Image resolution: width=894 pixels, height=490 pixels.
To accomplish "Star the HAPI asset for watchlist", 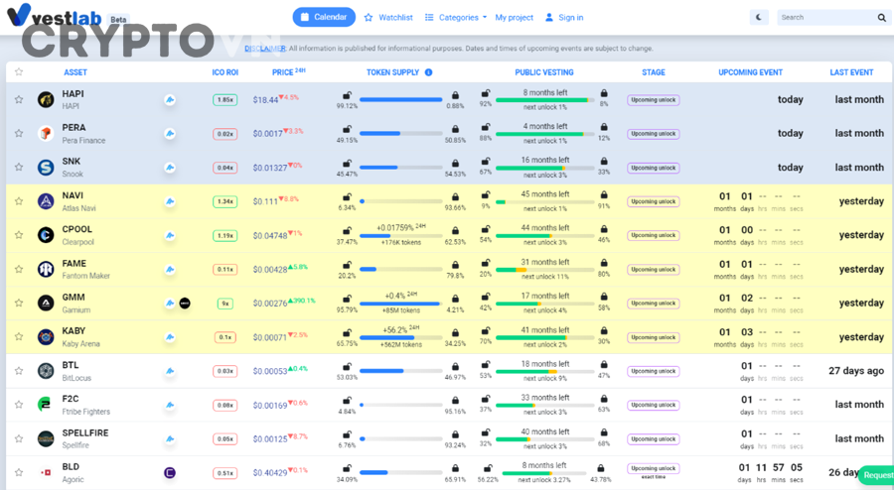I will pos(19,99).
